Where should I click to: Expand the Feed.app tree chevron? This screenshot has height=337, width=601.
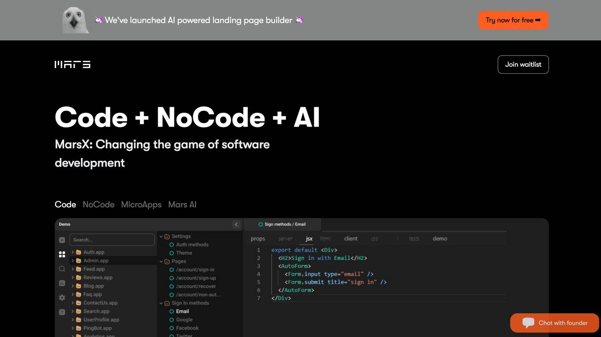(x=73, y=269)
